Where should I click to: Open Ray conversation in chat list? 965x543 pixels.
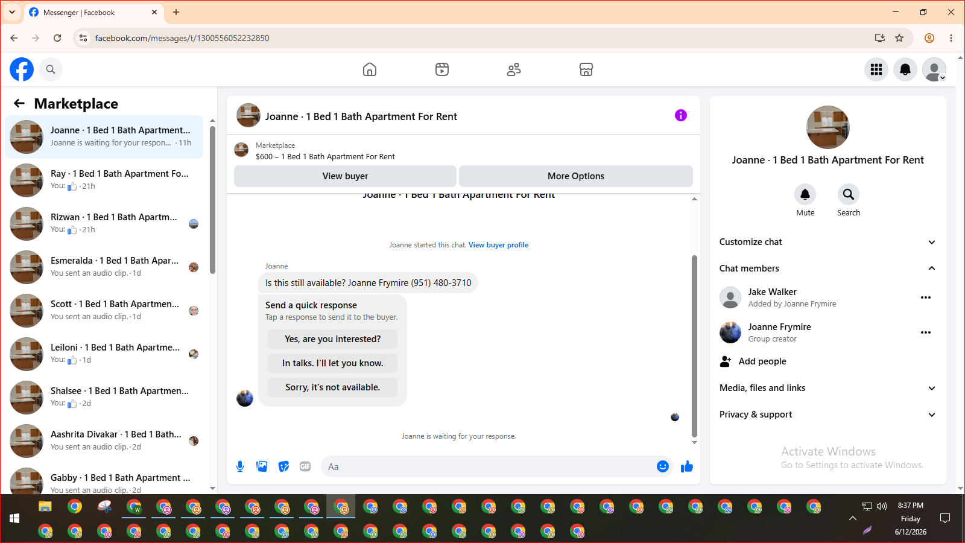(x=104, y=180)
